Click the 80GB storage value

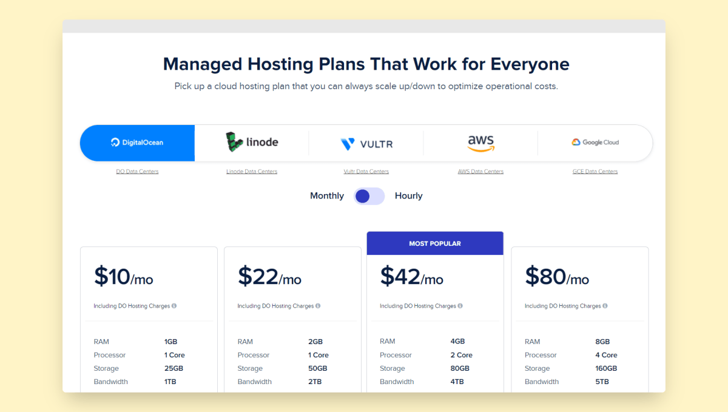(460, 368)
